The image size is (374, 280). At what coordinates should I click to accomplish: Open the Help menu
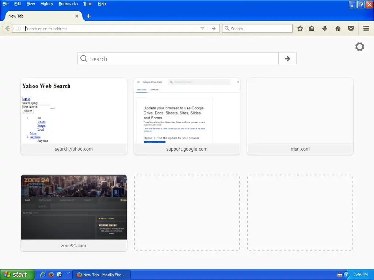click(102, 4)
